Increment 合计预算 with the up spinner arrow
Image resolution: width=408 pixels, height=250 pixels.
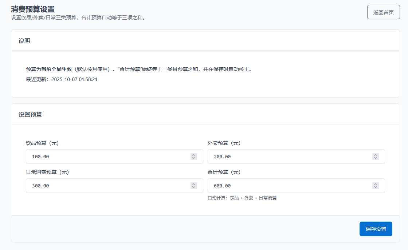tap(376, 184)
